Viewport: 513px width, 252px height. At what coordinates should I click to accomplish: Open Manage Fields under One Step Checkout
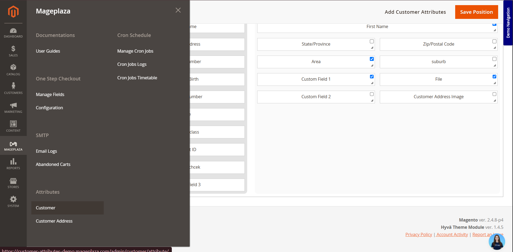tap(50, 94)
